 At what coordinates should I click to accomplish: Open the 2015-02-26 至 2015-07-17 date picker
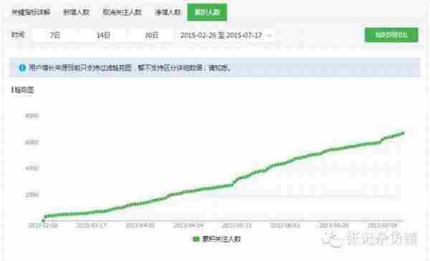click(x=226, y=35)
